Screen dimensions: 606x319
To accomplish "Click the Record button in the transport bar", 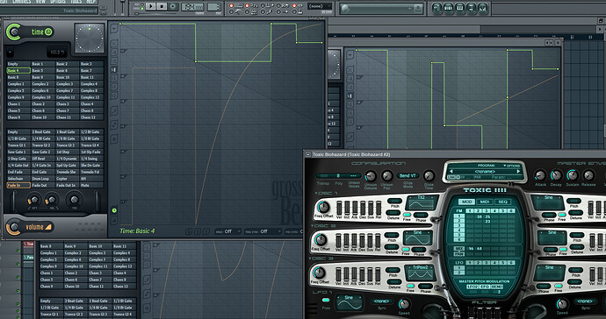I will click(174, 6).
